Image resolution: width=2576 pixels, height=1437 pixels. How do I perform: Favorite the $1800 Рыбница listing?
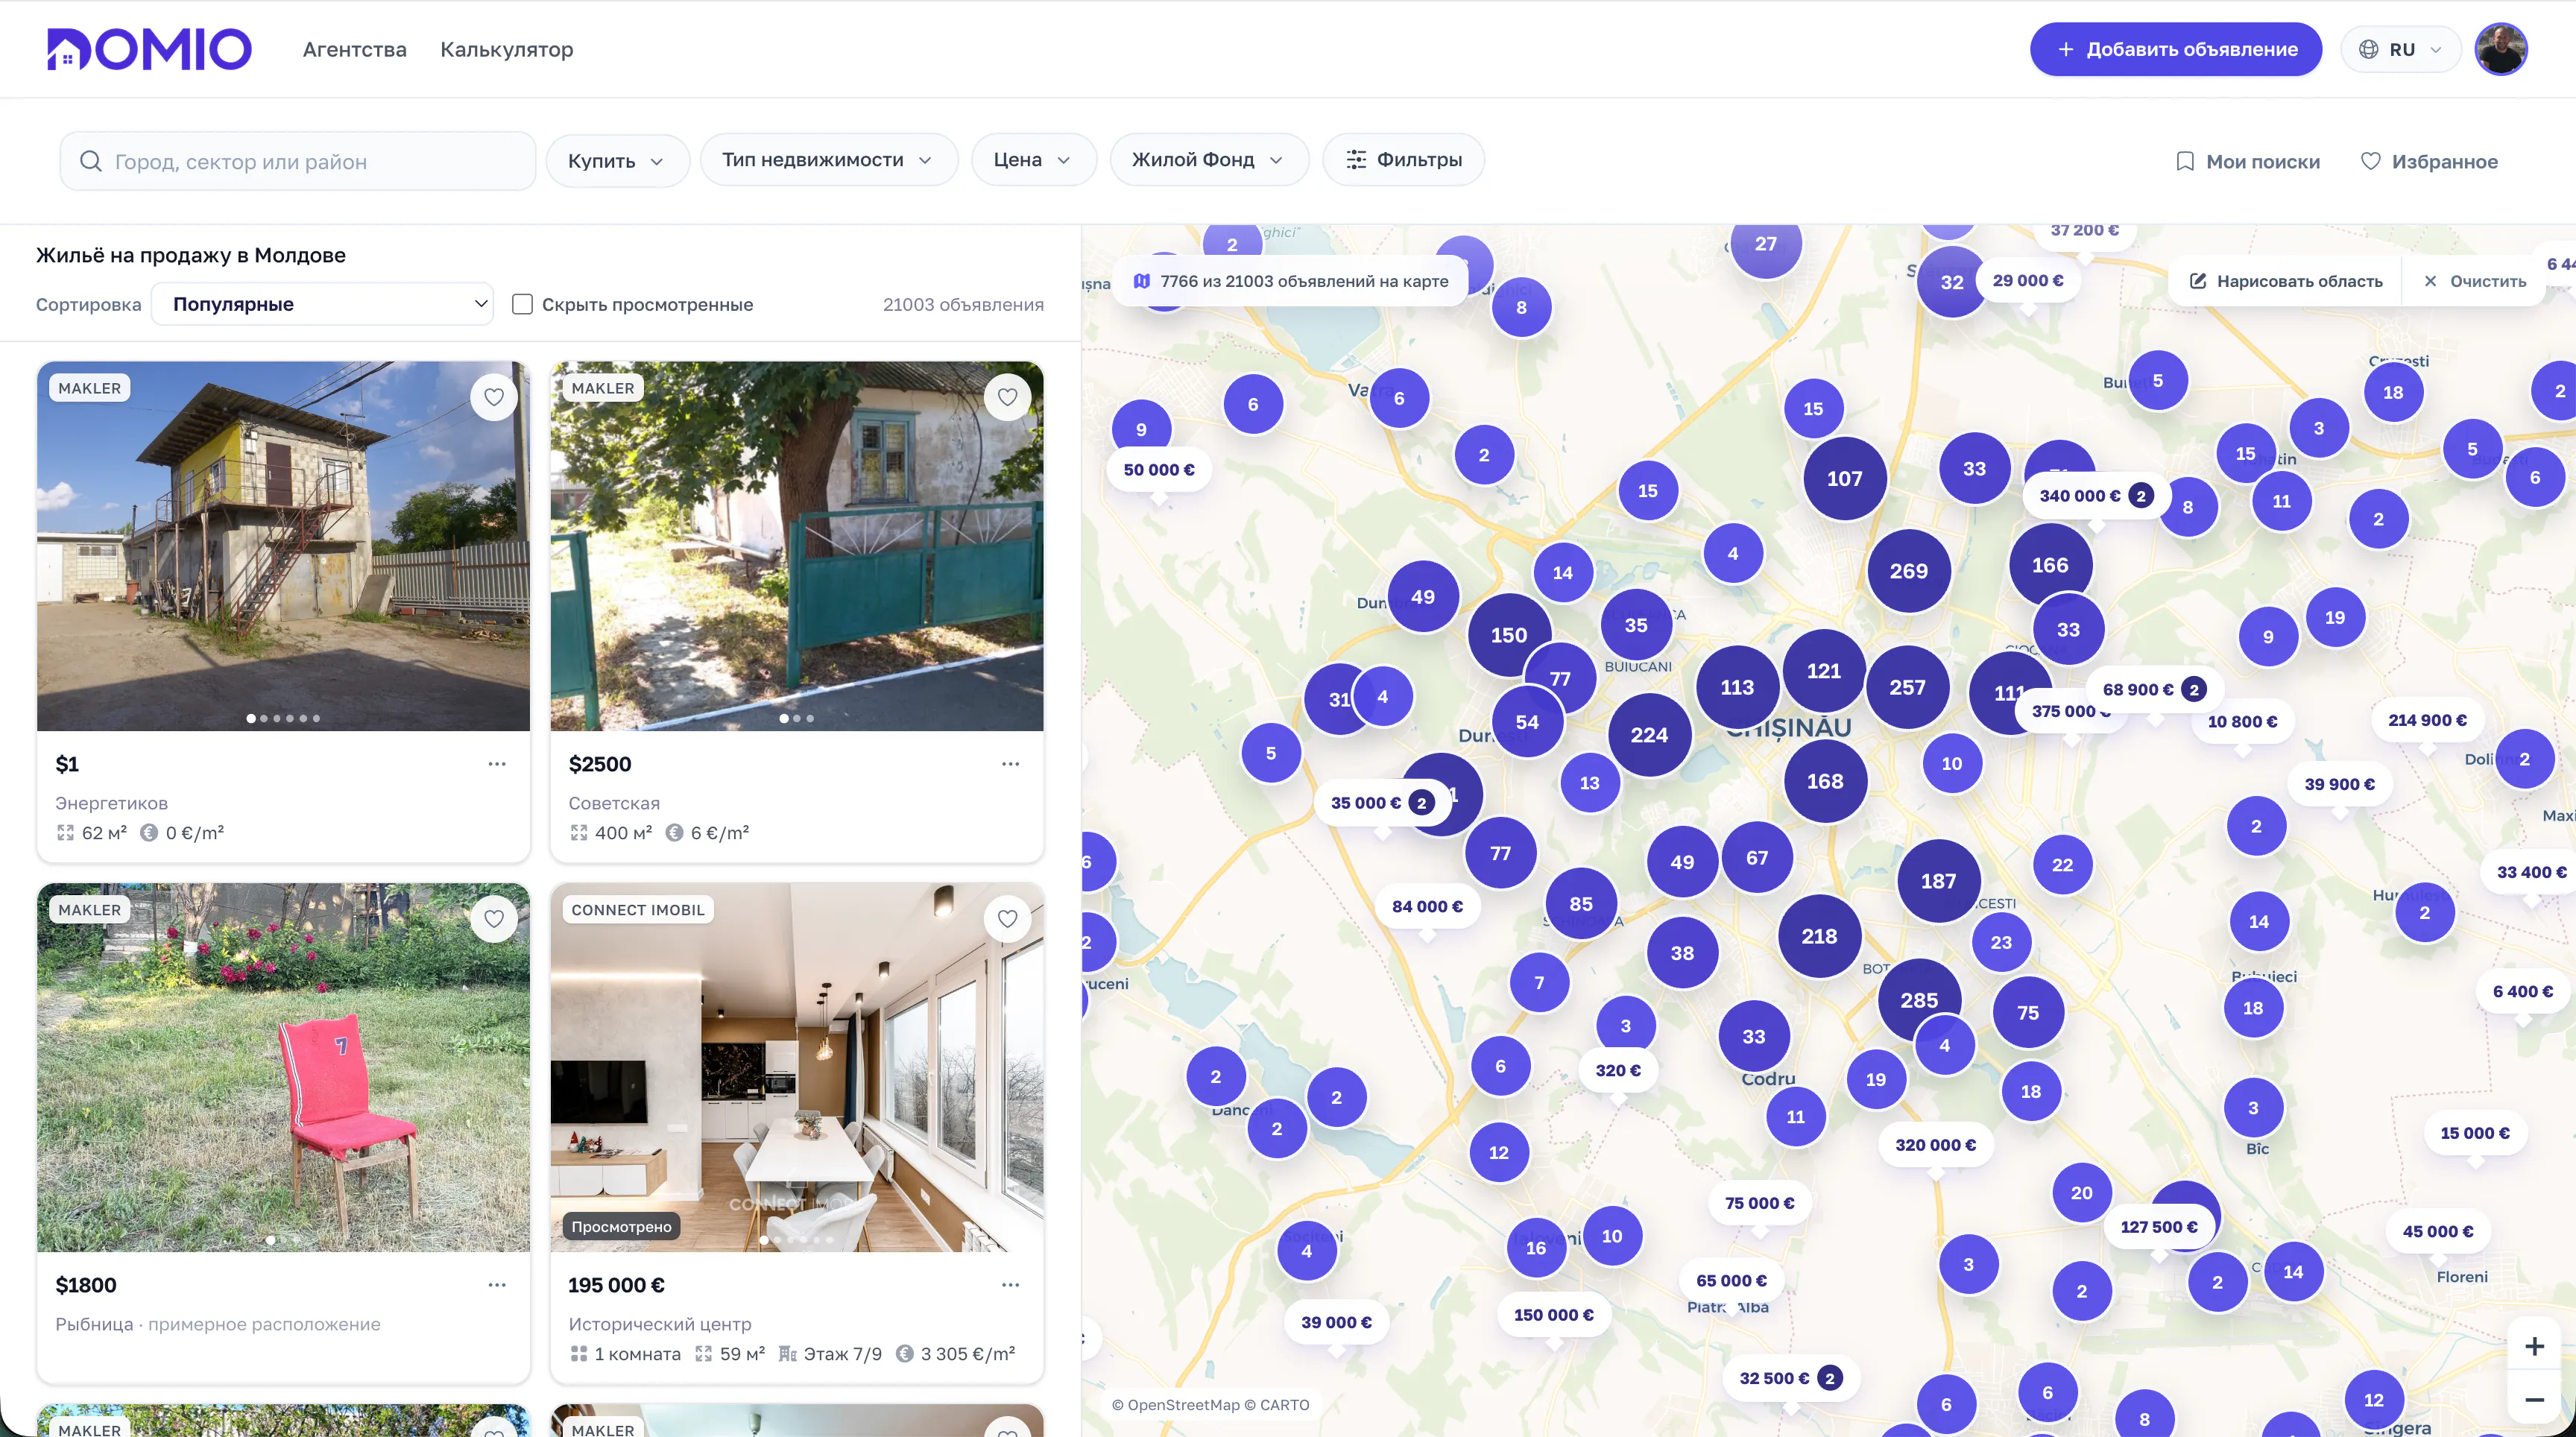pyautogui.click(x=494, y=918)
